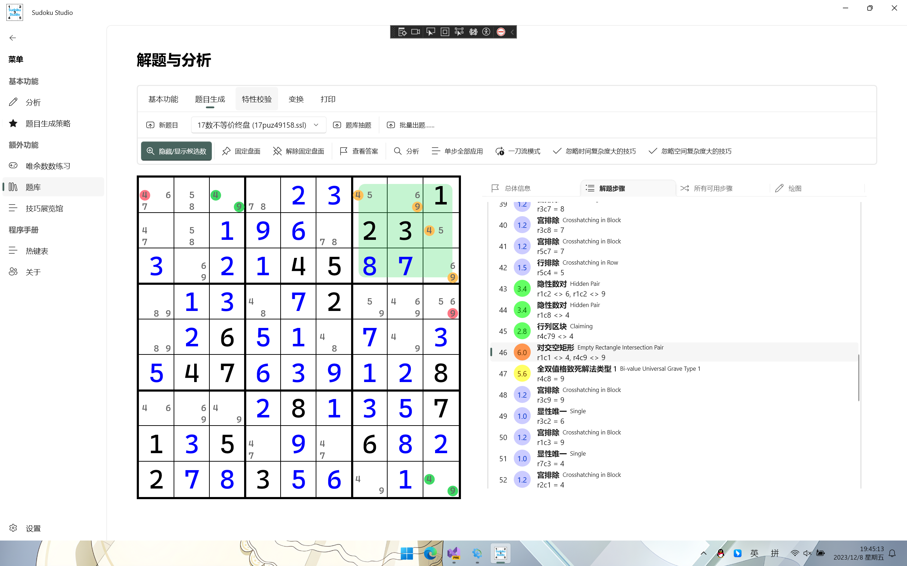907x566 pixels.
Task: Select step 52 宫排除 r2c1 = 4
Action: coord(674,480)
